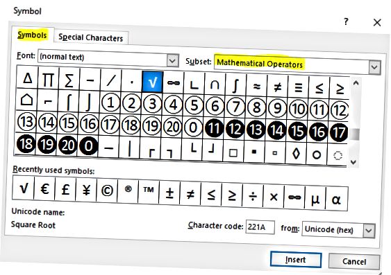Select the dotted circle symbol in the grid
The image size is (391, 275).
point(338,156)
